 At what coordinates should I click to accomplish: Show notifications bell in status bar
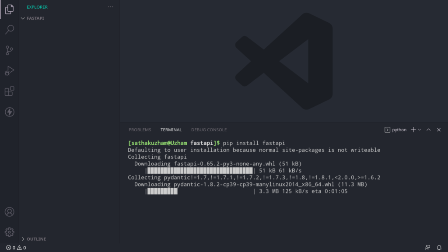pos(439,248)
